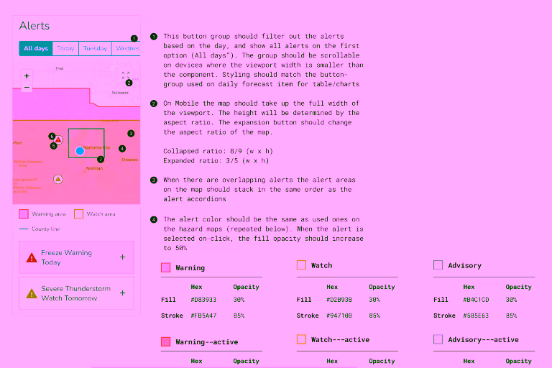
Task: Zoom in on the alerts map
Action: point(27,75)
